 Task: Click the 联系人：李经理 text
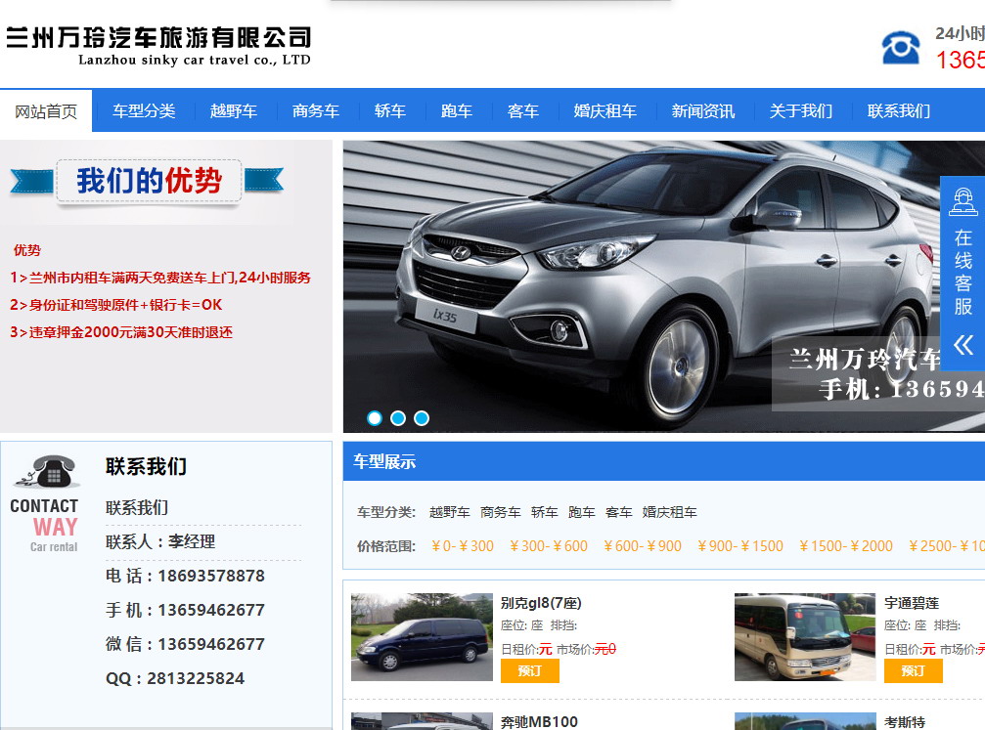[160, 541]
